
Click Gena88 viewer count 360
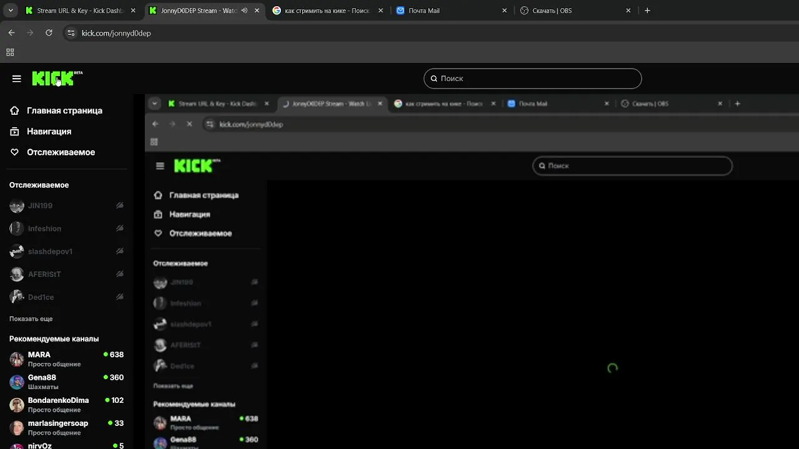click(x=114, y=377)
